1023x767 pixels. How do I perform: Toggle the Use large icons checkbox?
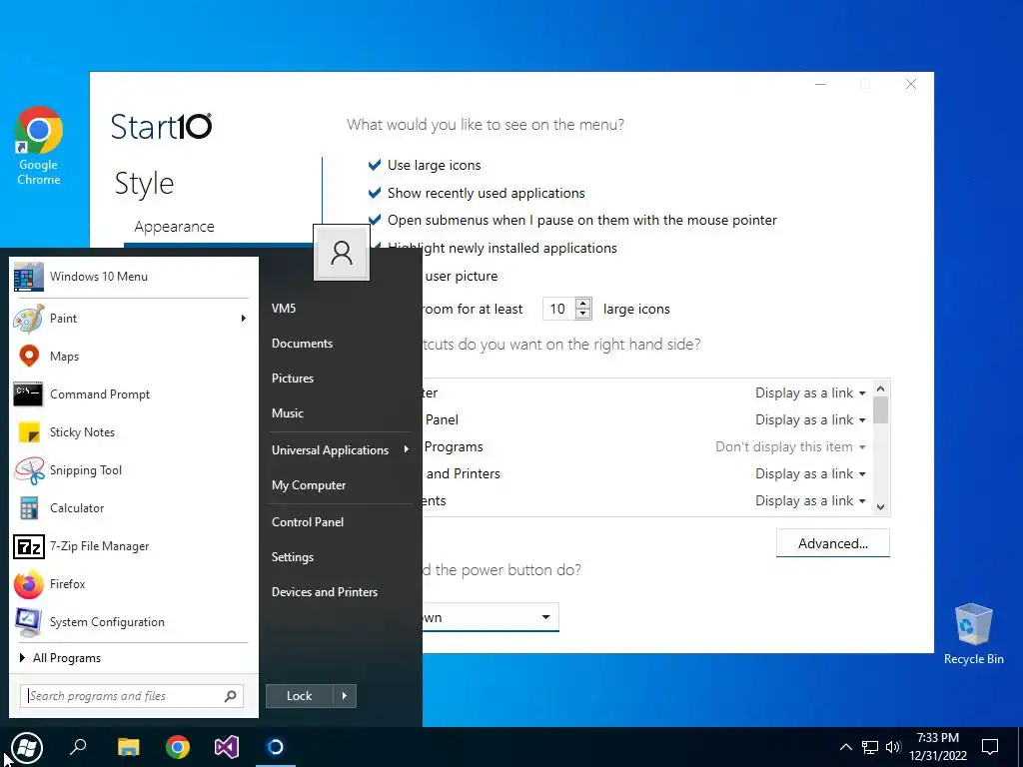[375, 165]
